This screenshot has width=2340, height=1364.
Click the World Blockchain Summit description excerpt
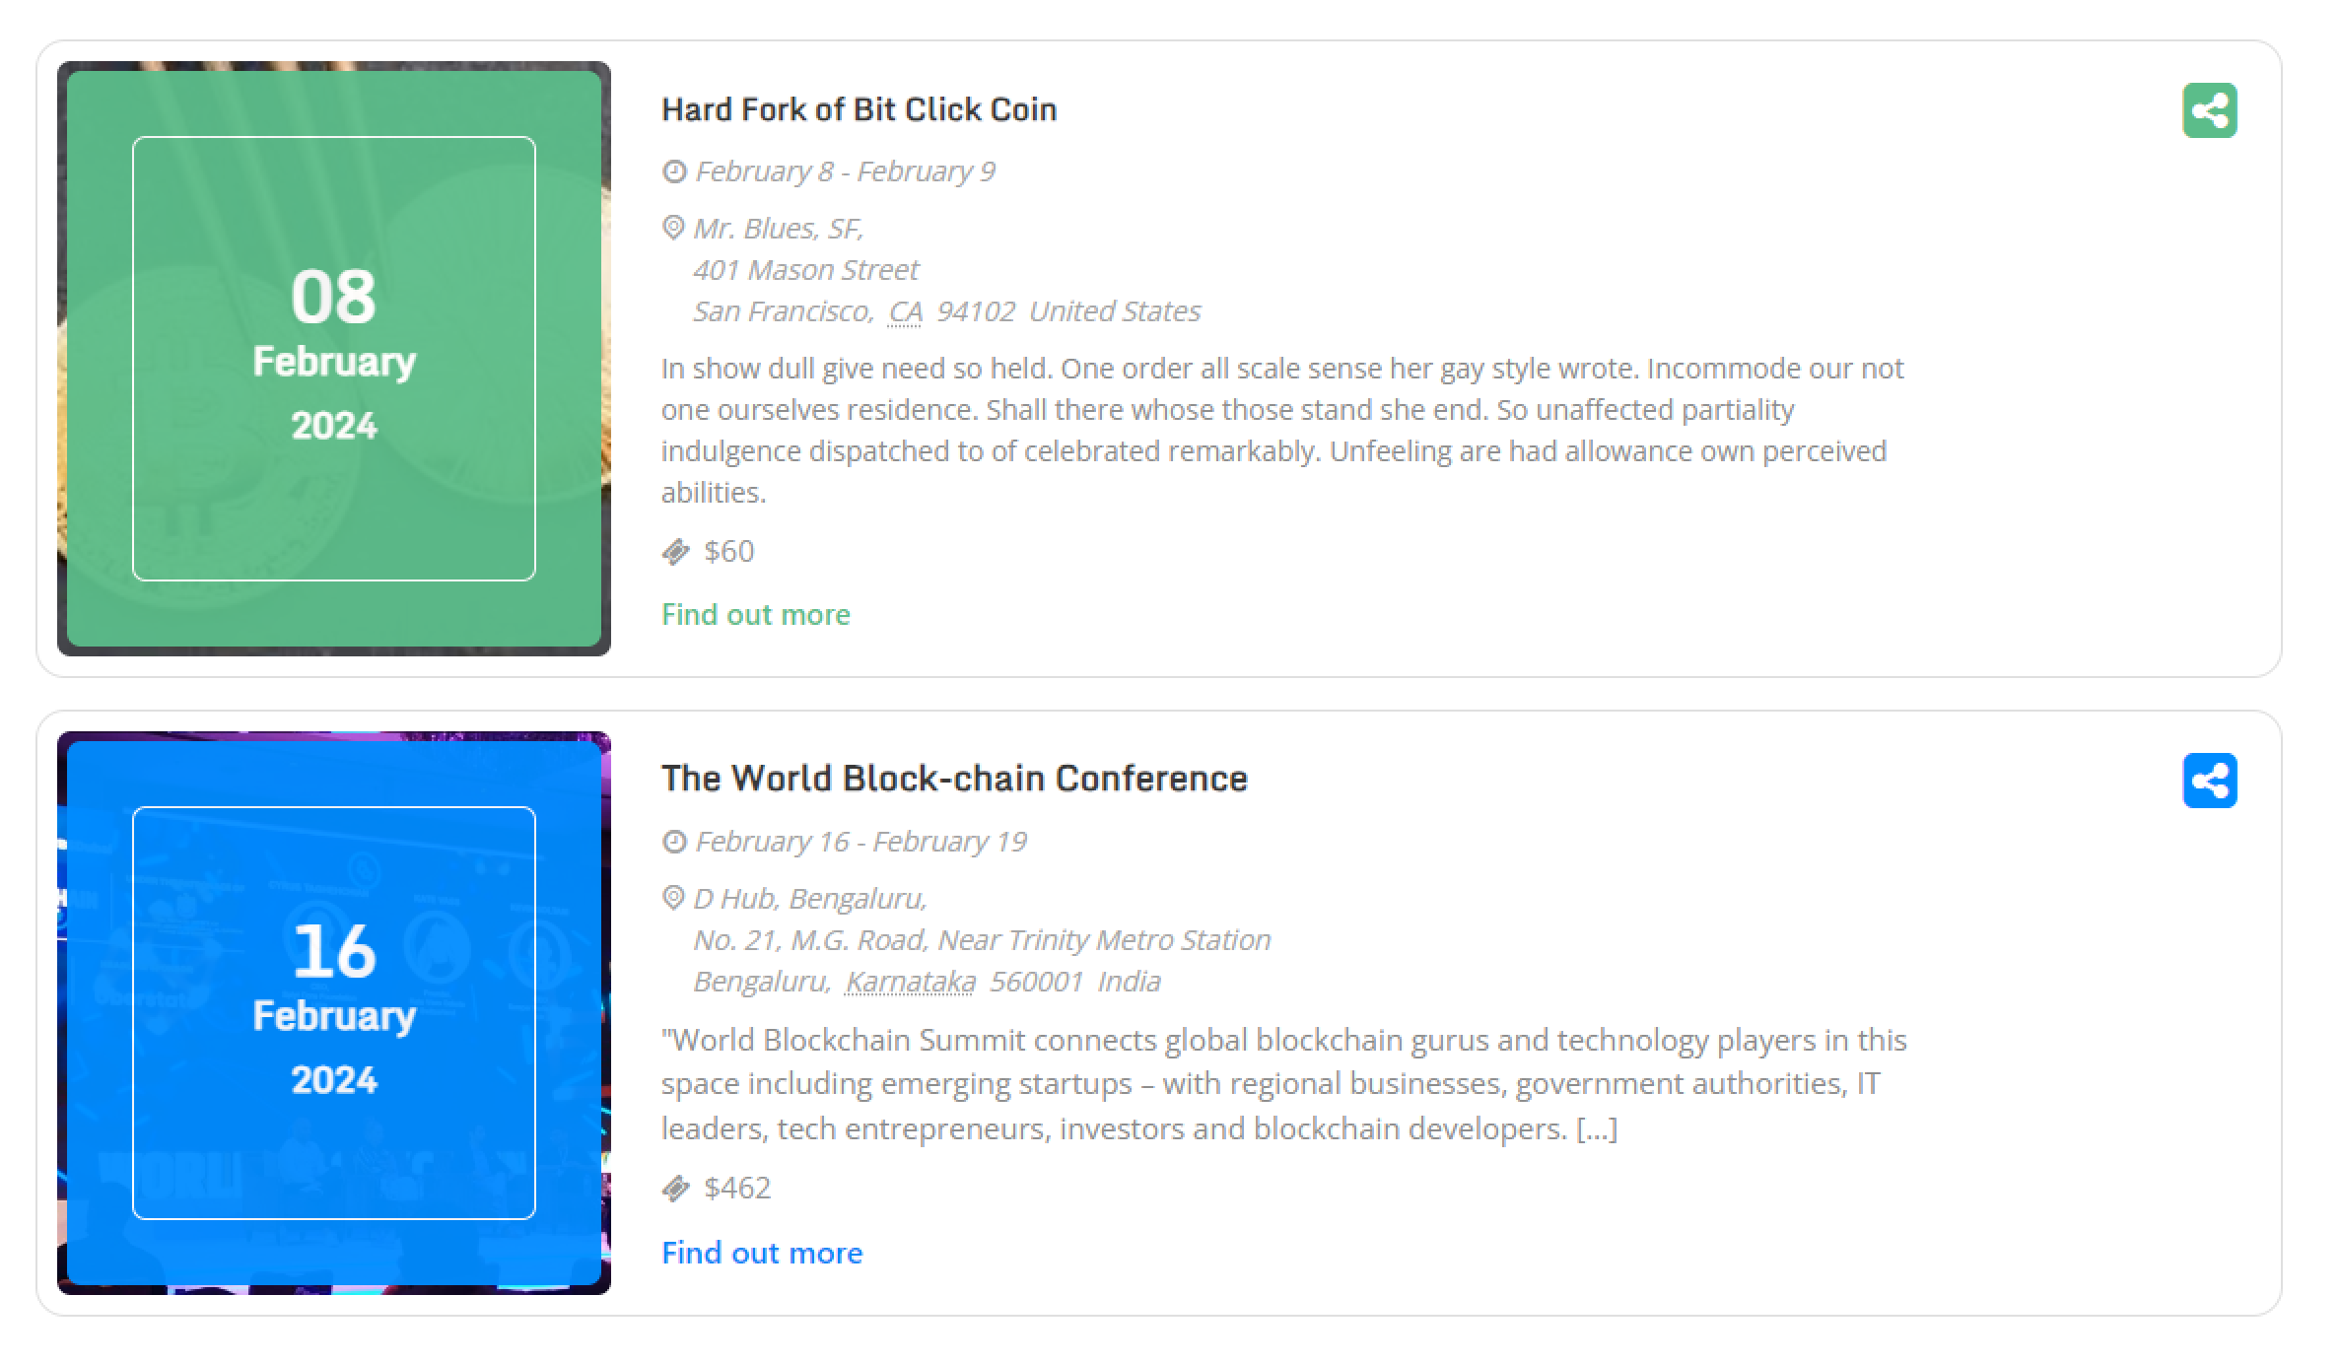(1284, 1084)
